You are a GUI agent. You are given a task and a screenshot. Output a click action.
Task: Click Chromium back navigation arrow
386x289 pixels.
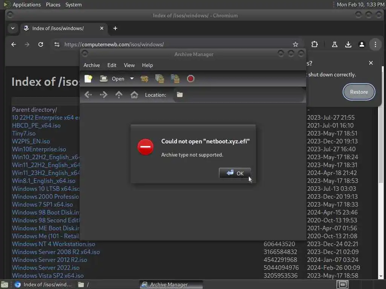[x=14, y=44]
